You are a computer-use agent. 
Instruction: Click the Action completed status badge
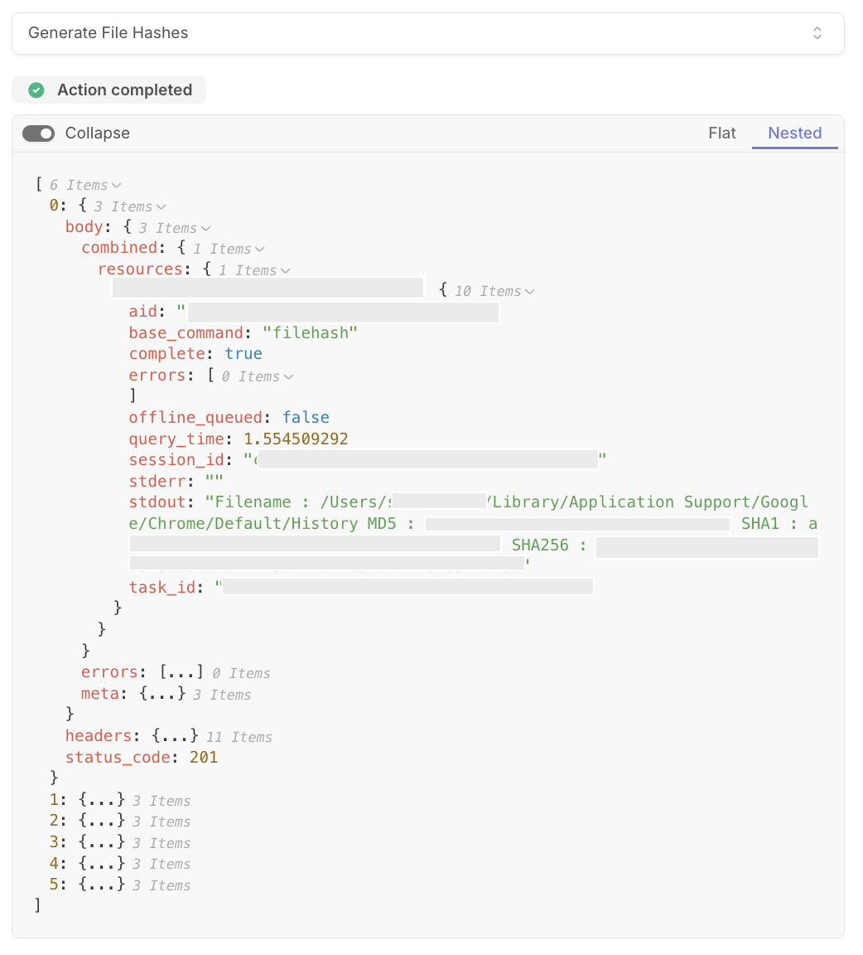pos(109,90)
